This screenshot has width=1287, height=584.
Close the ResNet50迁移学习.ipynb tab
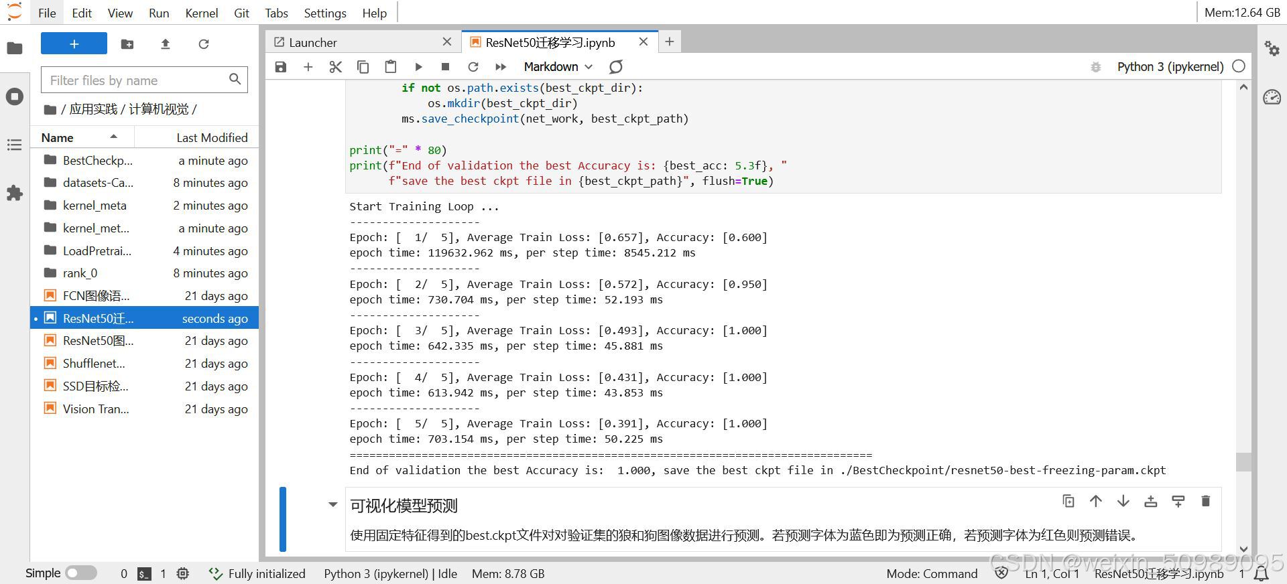click(x=643, y=42)
